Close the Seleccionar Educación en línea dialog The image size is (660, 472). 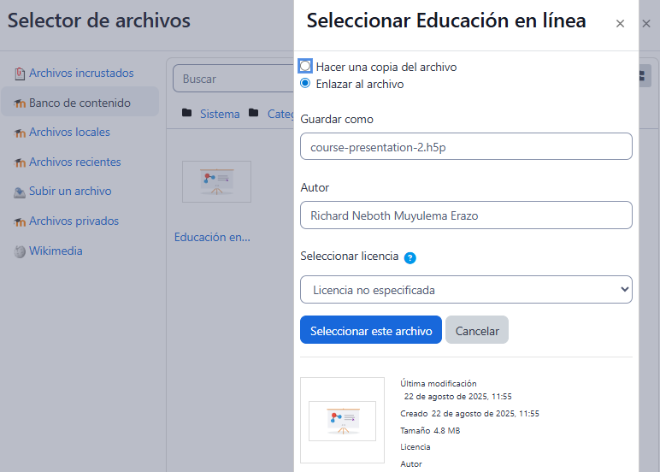[x=621, y=24]
